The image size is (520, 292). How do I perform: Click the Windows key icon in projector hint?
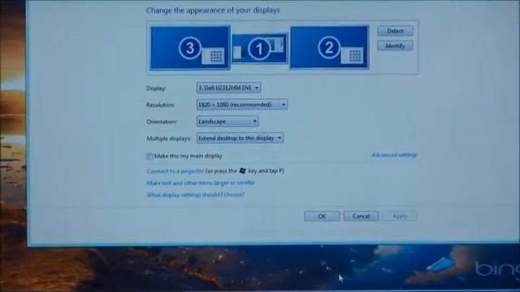click(242, 171)
